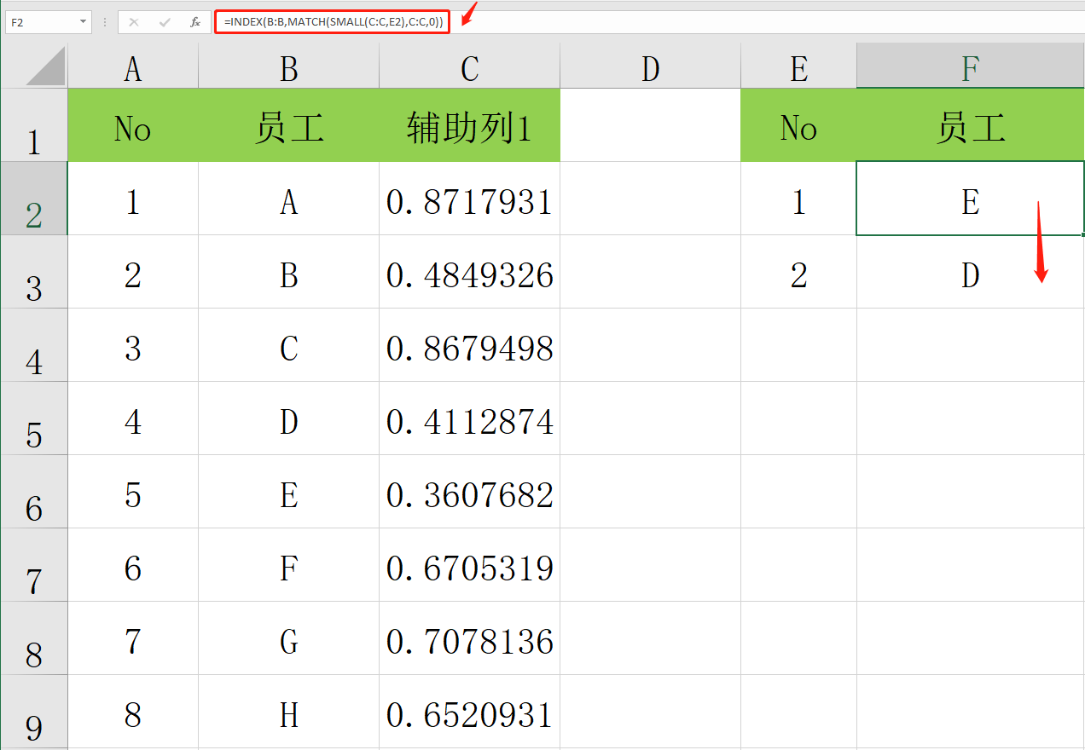This screenshot has height=750, width=1085.
Task: Click the Select All corner triangle
Action: tap(45, 66)
